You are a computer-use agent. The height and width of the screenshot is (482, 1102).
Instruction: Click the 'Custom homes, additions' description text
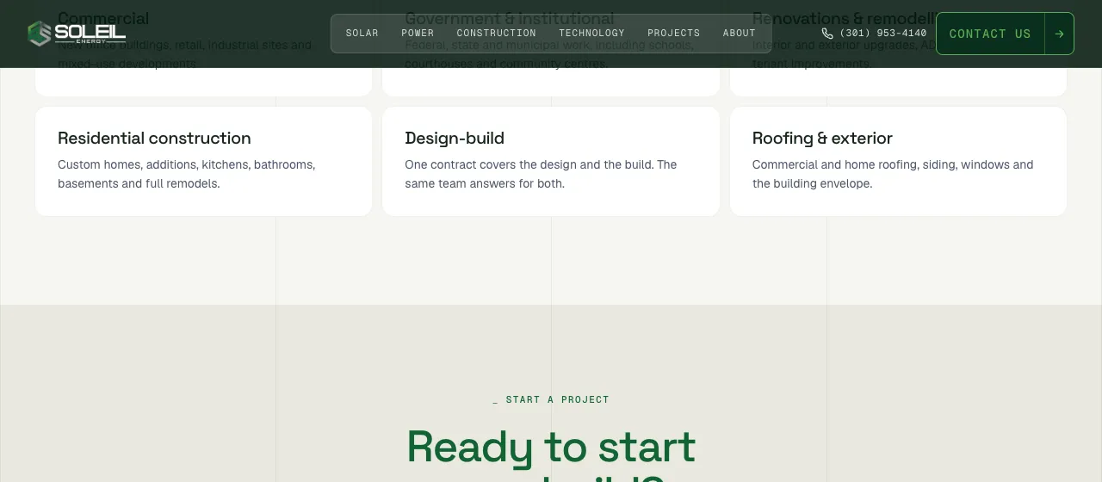(x=187, y=174)
